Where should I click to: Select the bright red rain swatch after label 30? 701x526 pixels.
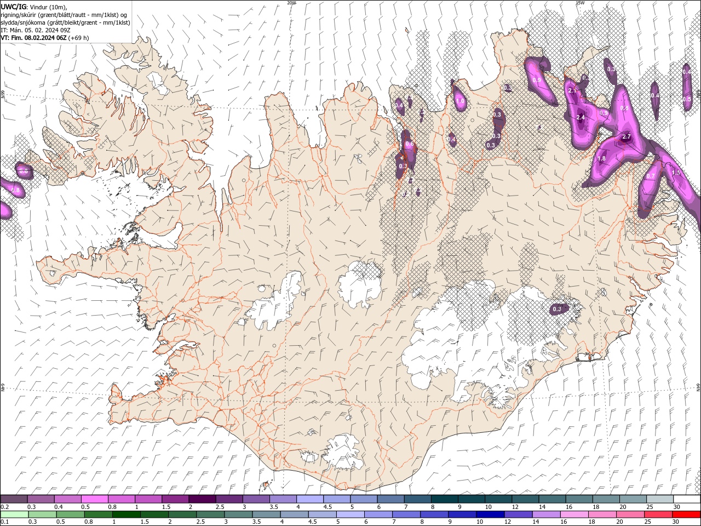(x=686, y=514)
